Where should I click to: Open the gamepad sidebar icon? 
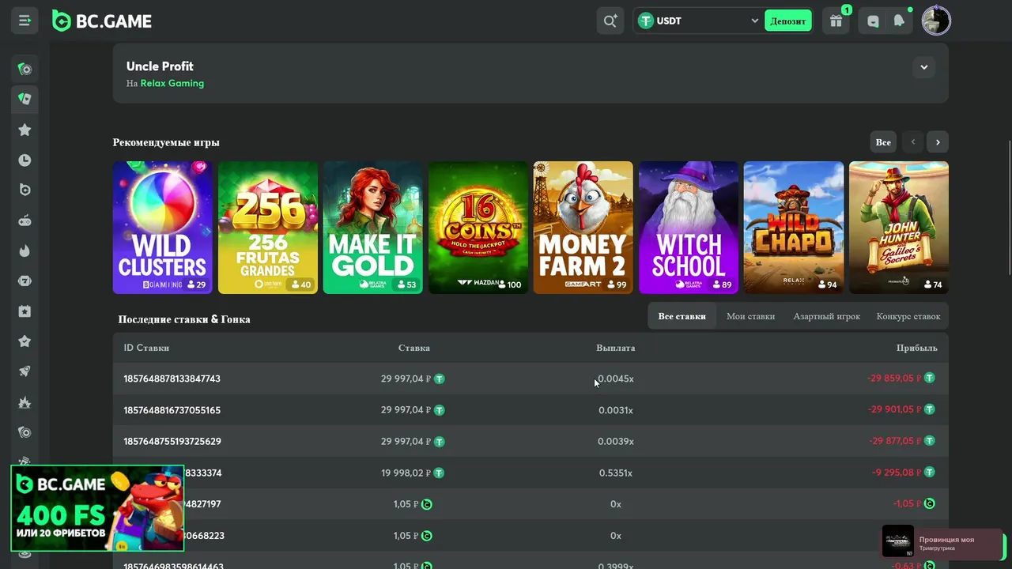coord(25,220)
